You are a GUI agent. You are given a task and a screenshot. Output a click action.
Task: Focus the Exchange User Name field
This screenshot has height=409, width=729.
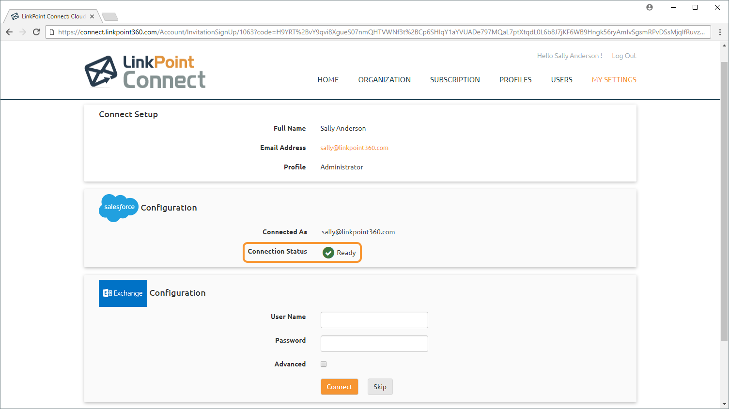coord(374,320)
